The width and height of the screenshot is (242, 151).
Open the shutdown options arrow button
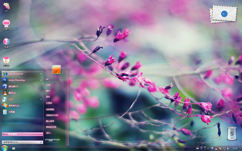pos(58,141)
